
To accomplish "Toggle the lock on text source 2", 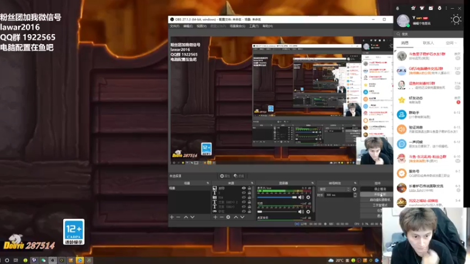I will tap(249, 193).
